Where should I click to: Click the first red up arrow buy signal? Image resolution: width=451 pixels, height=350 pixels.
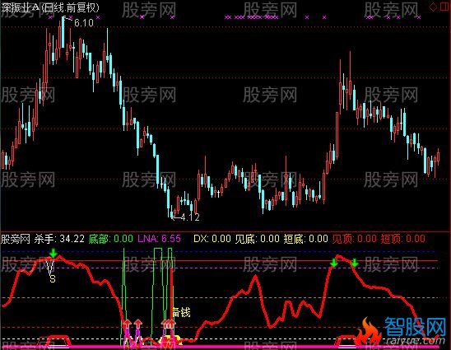point(127,324)
